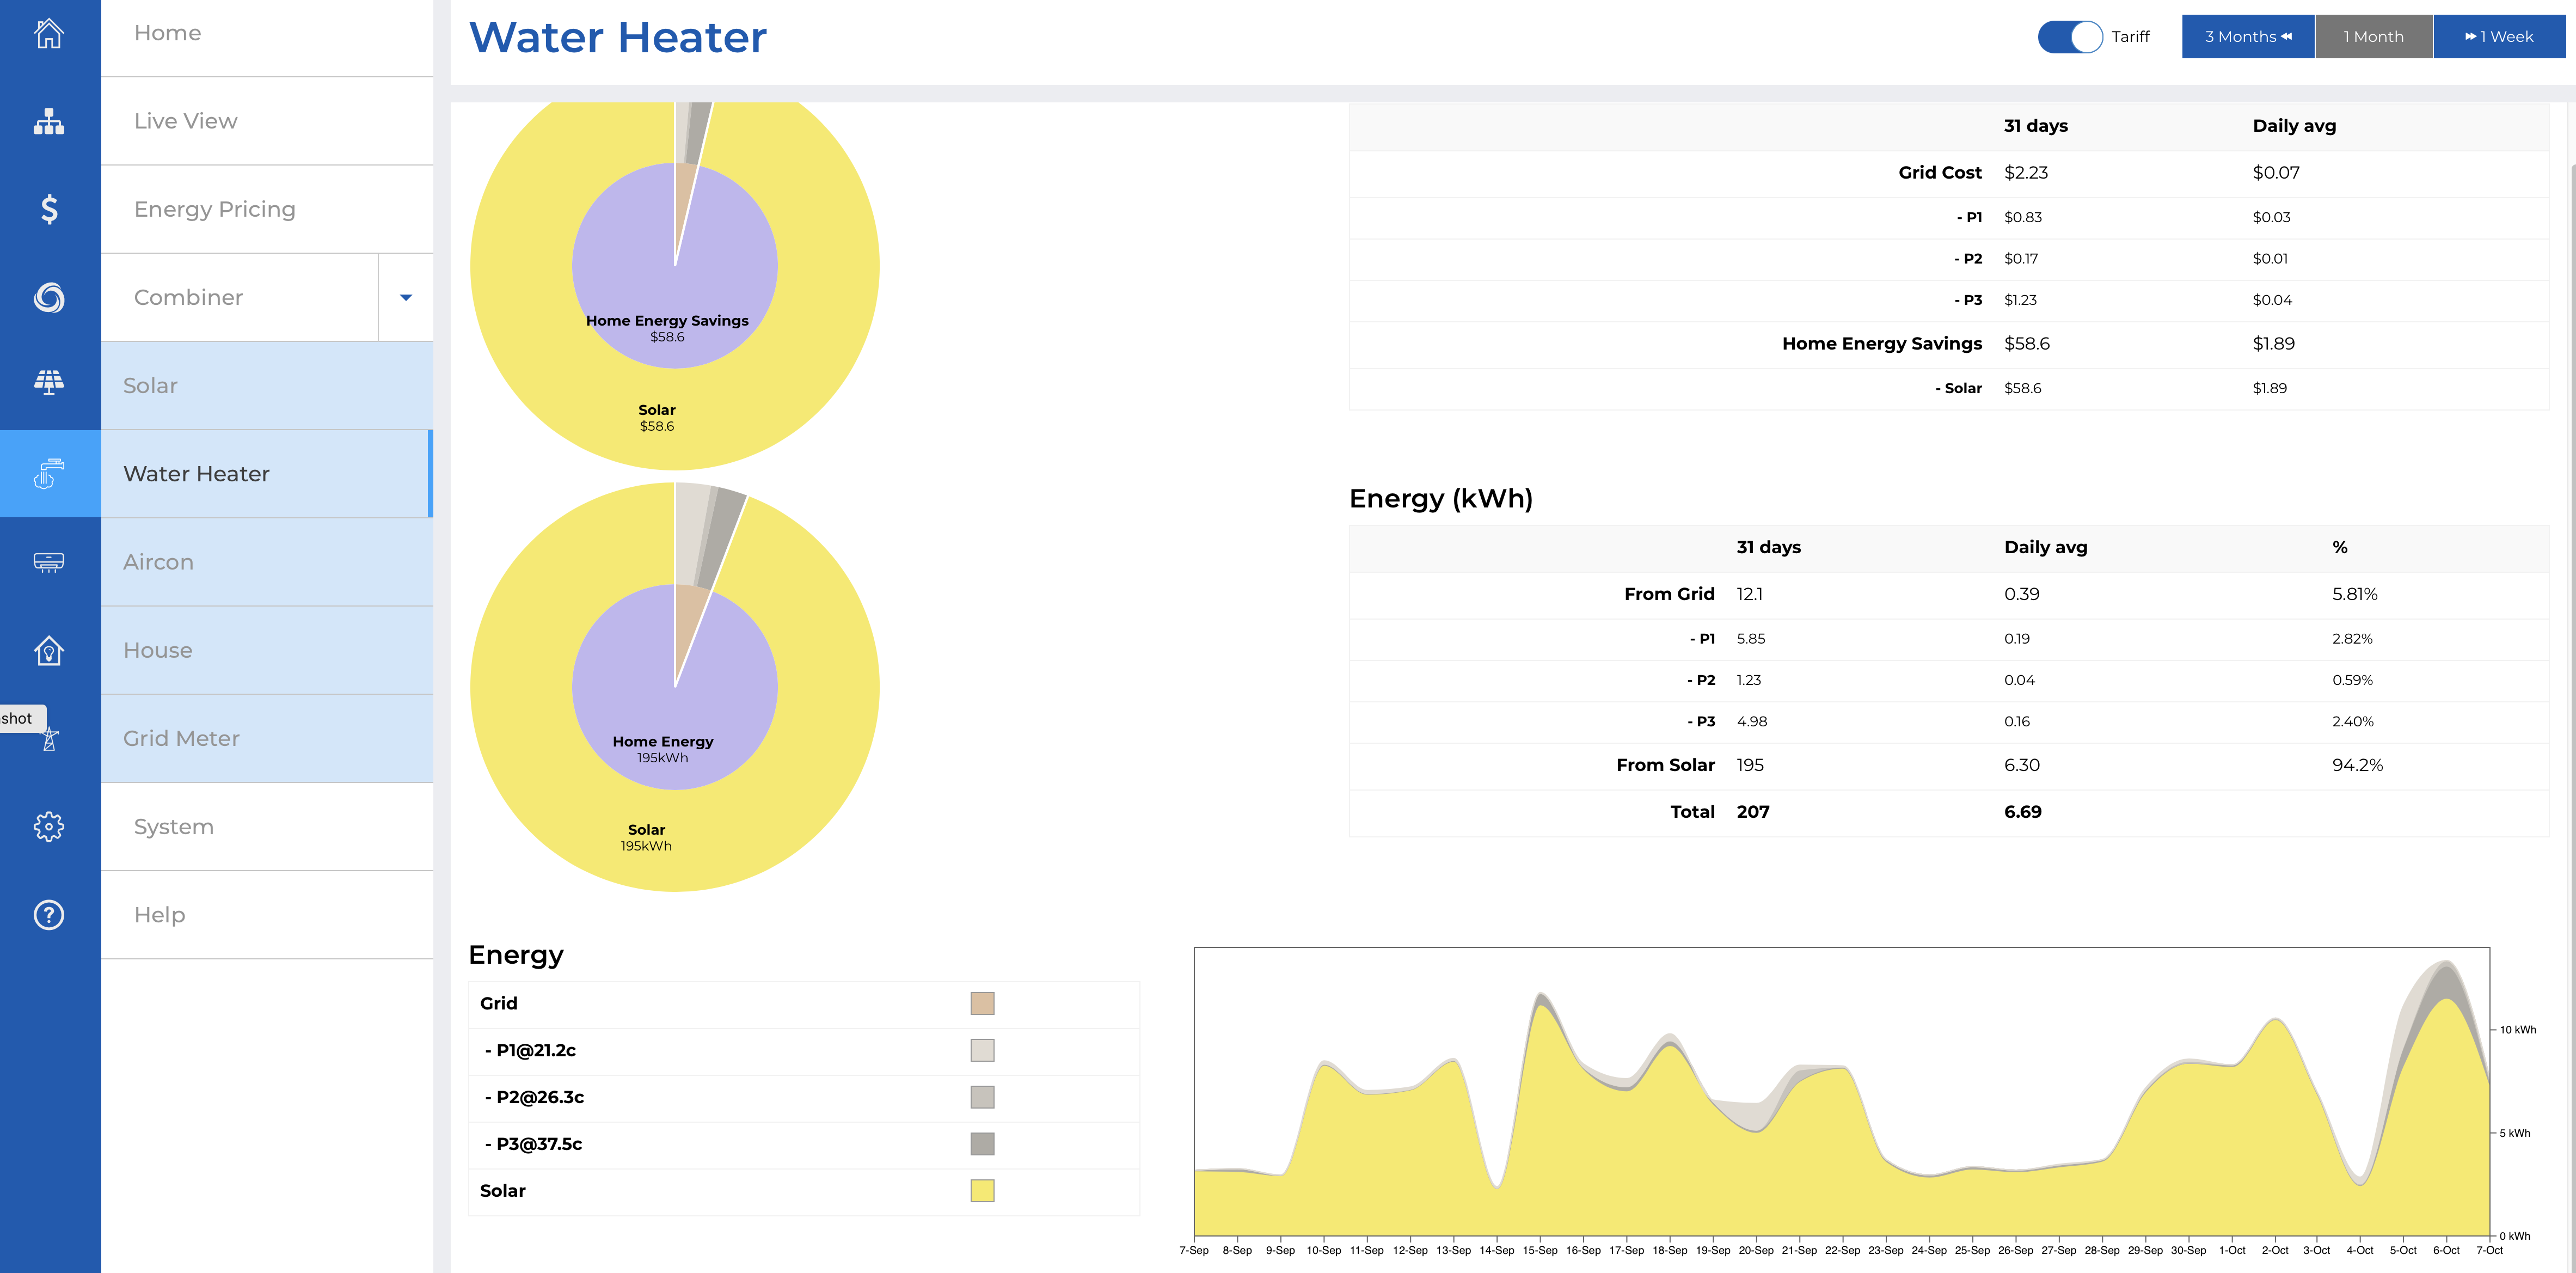Select Aircon in the sidebar
Viewport: 2576px width, 1273px height.
158,562
